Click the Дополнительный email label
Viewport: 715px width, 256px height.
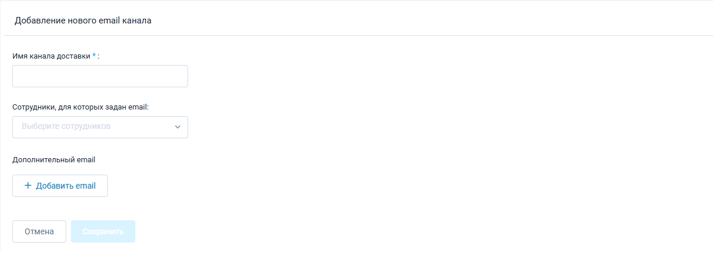pyautogui.click(x=53, y=159)
